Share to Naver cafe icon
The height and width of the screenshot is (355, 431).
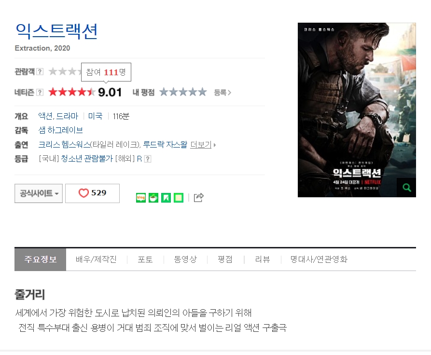(x=153, y=198)
